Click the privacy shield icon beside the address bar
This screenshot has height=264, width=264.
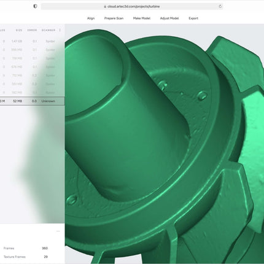click(x=35, y=6)
